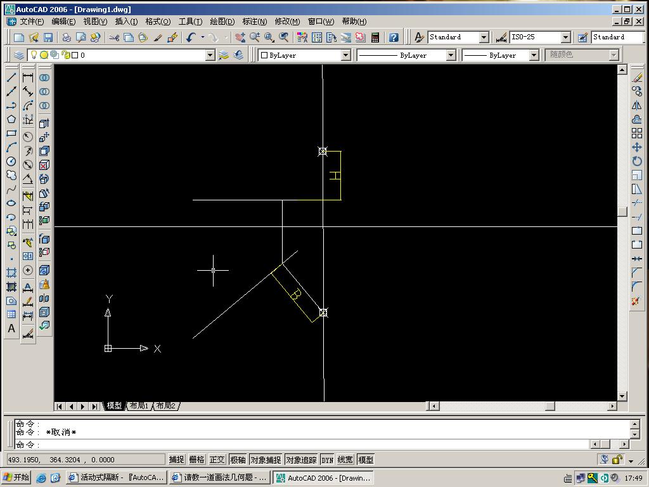Toggle 栅格 grid display in status bar

click(x=196, y=460)
